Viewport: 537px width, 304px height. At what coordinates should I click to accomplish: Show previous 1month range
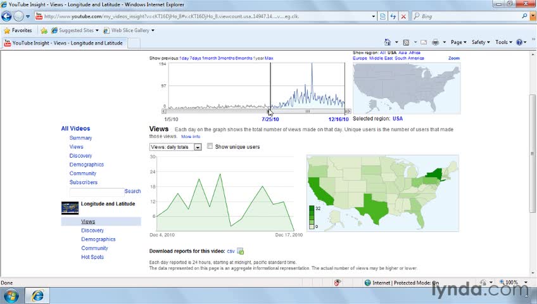(210, 58)
